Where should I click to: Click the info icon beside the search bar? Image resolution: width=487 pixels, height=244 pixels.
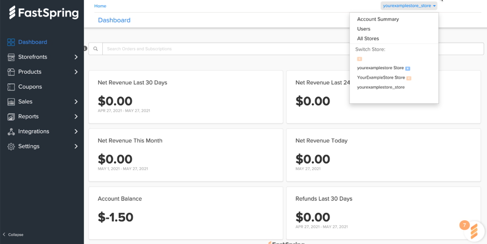86,48
